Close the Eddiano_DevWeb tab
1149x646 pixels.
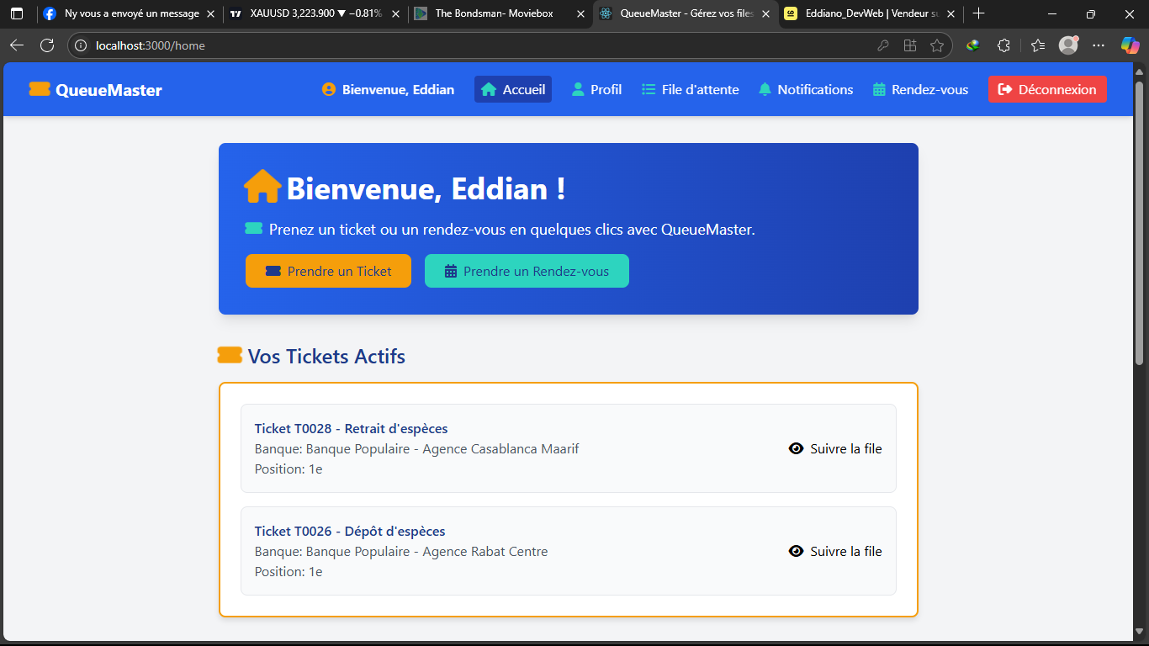coord(950,13)
